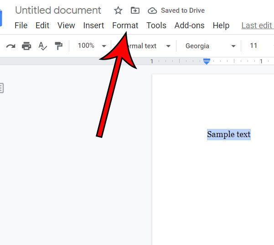Viewport: 274px width, 245px height.
Task: Show the document outline icon
Action: tap(1, 88)
